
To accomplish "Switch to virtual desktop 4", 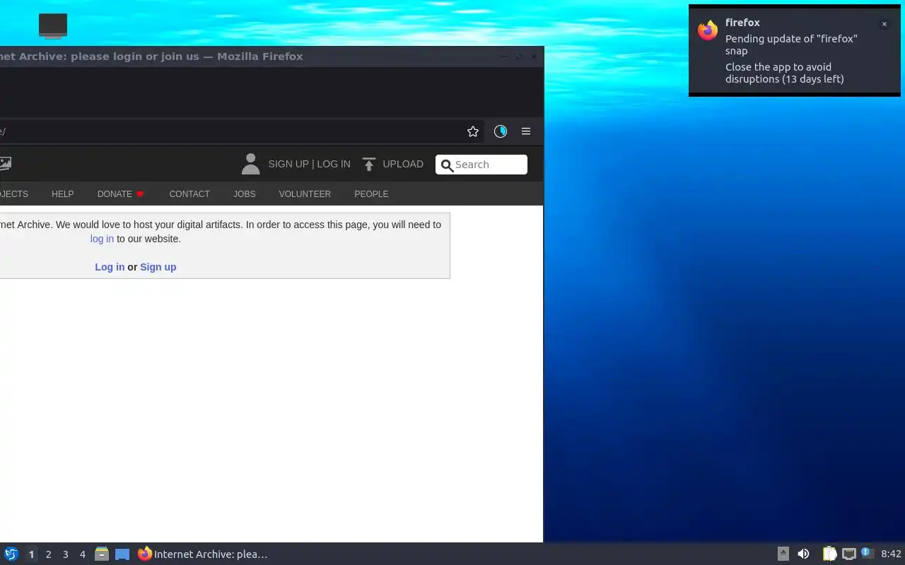I will pyautogui.click(x=82, y=554).
